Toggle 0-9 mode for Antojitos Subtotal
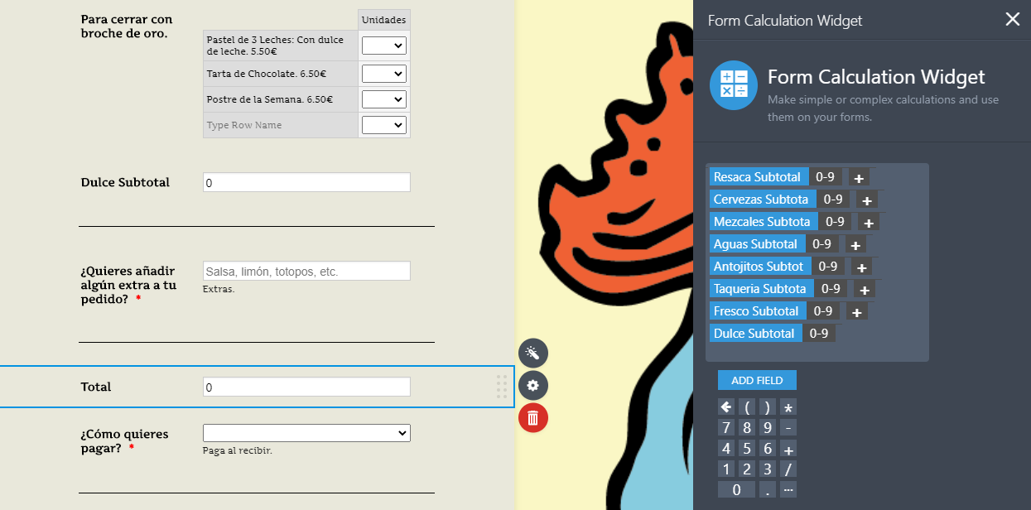1031x510 pixels. pyautogui.click(x=828, y=267)
